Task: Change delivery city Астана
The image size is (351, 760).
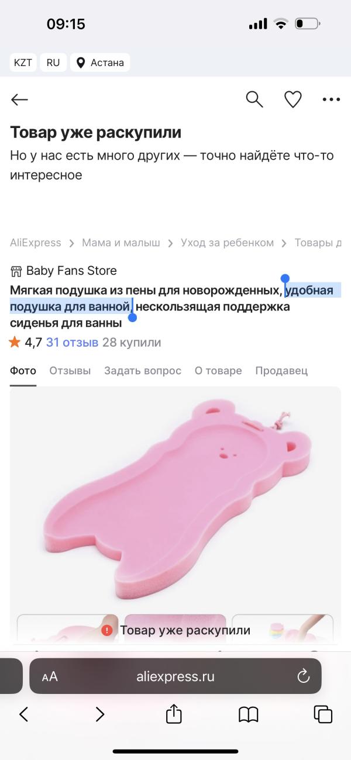Action: (x=100, y=63)
